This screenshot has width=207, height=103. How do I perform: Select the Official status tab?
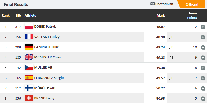[192, 4]
